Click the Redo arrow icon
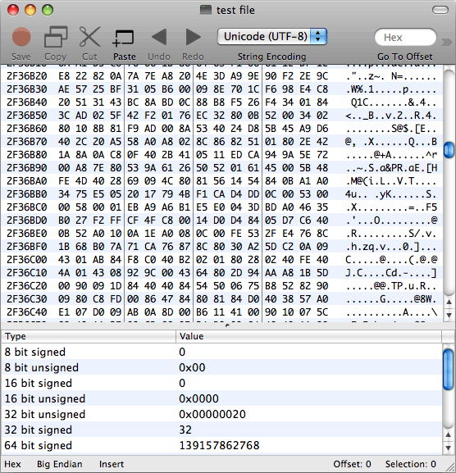The height and width of the screenshot is (473, 456). (x=193, y=37)
